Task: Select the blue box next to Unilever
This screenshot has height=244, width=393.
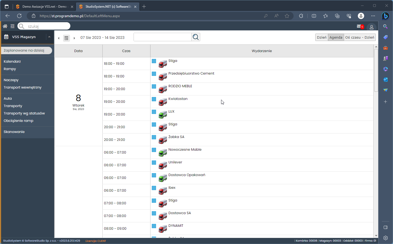Action: 154,163
